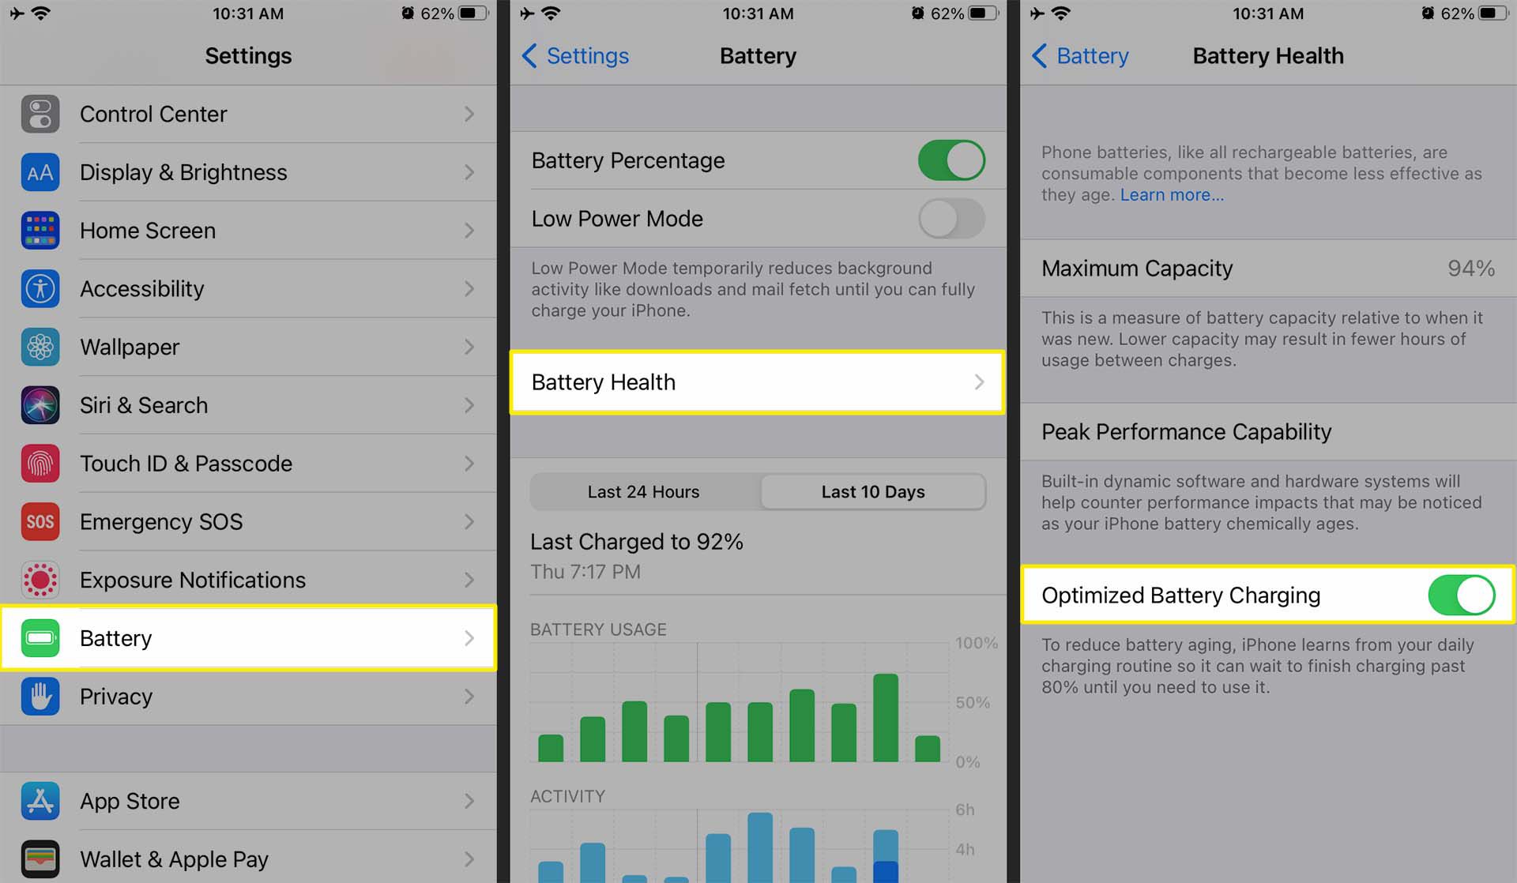Navigate back to Battery from Battery Health

[1076, 56]
